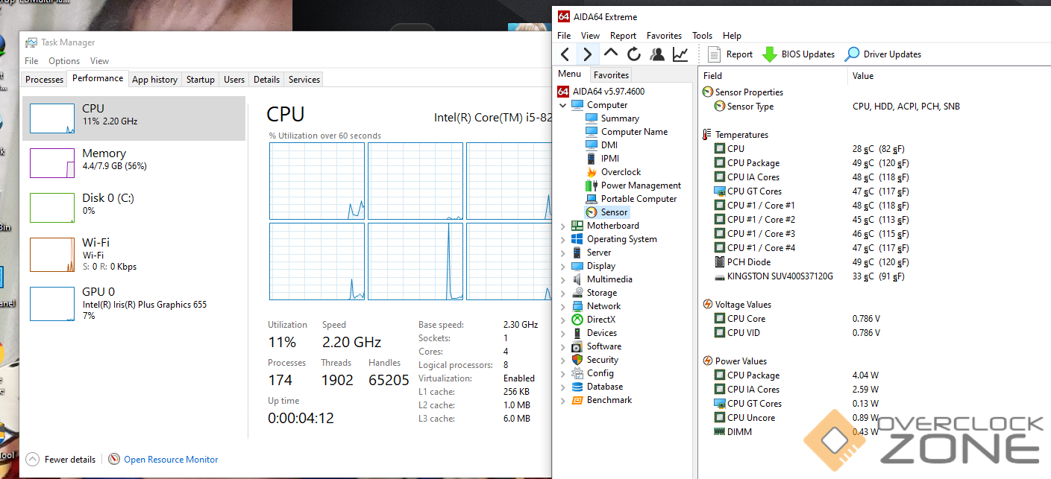This screenshot has width=1051, height=479.
Task: Click Fewer details in Task Manager
Action: (60, 460)
